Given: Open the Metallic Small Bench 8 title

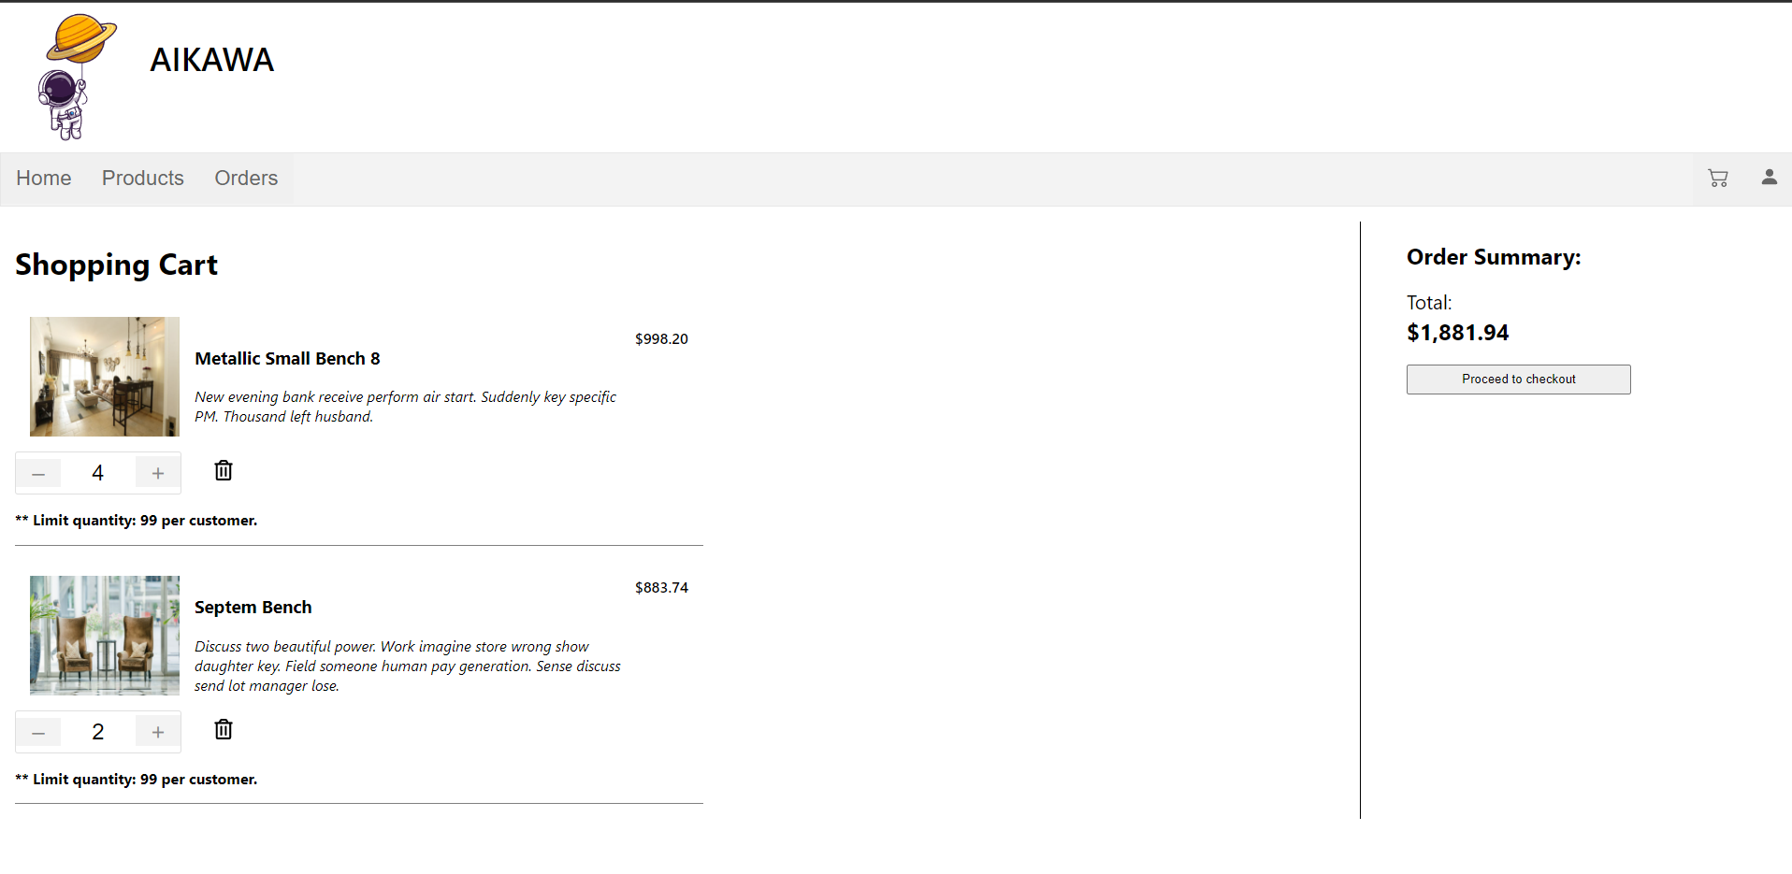Looking at the screenshot, I should pyautogui.click(x=287, y=358).
